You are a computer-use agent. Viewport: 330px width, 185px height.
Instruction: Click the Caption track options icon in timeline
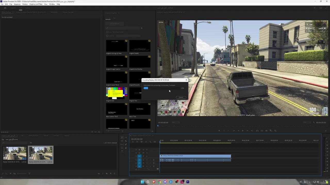155,142
